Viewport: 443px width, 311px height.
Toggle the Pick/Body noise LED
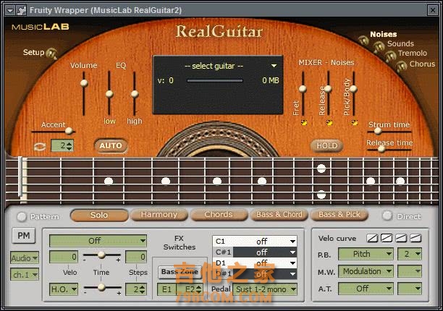click(354, 122)
